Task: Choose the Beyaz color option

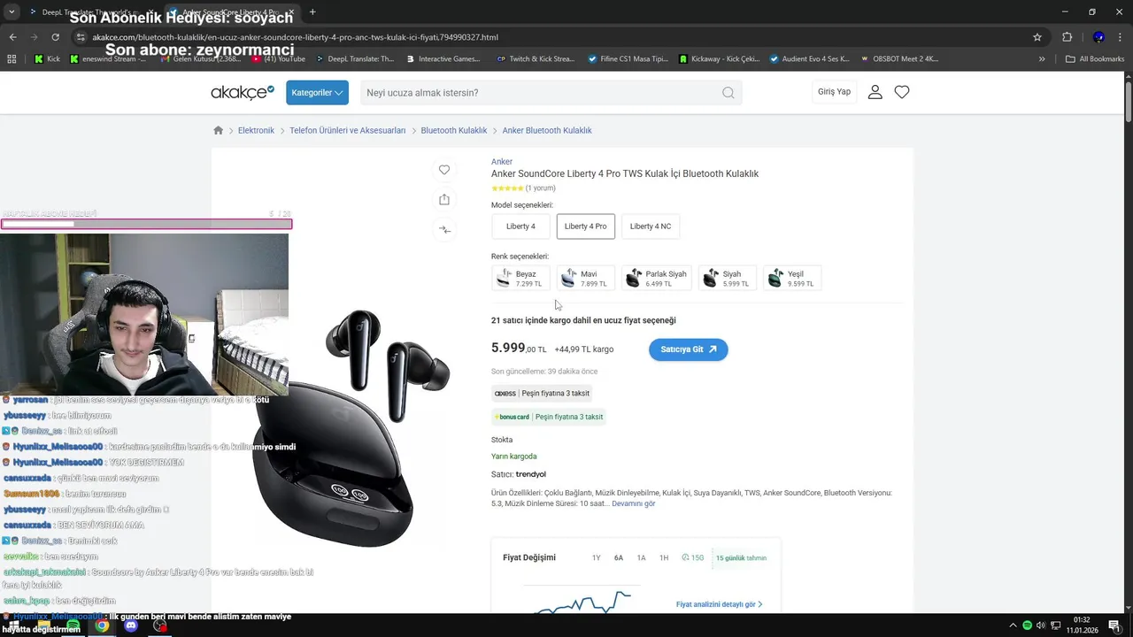Action: [520, 278]
